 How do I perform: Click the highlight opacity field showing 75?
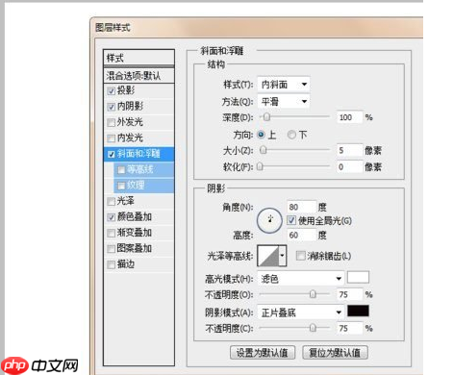click(350, 294)
